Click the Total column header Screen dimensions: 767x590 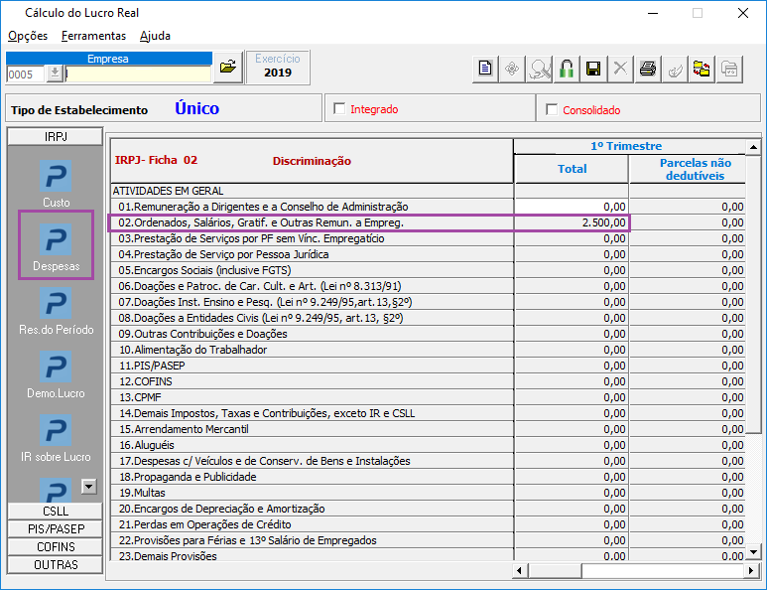(572, 169)
